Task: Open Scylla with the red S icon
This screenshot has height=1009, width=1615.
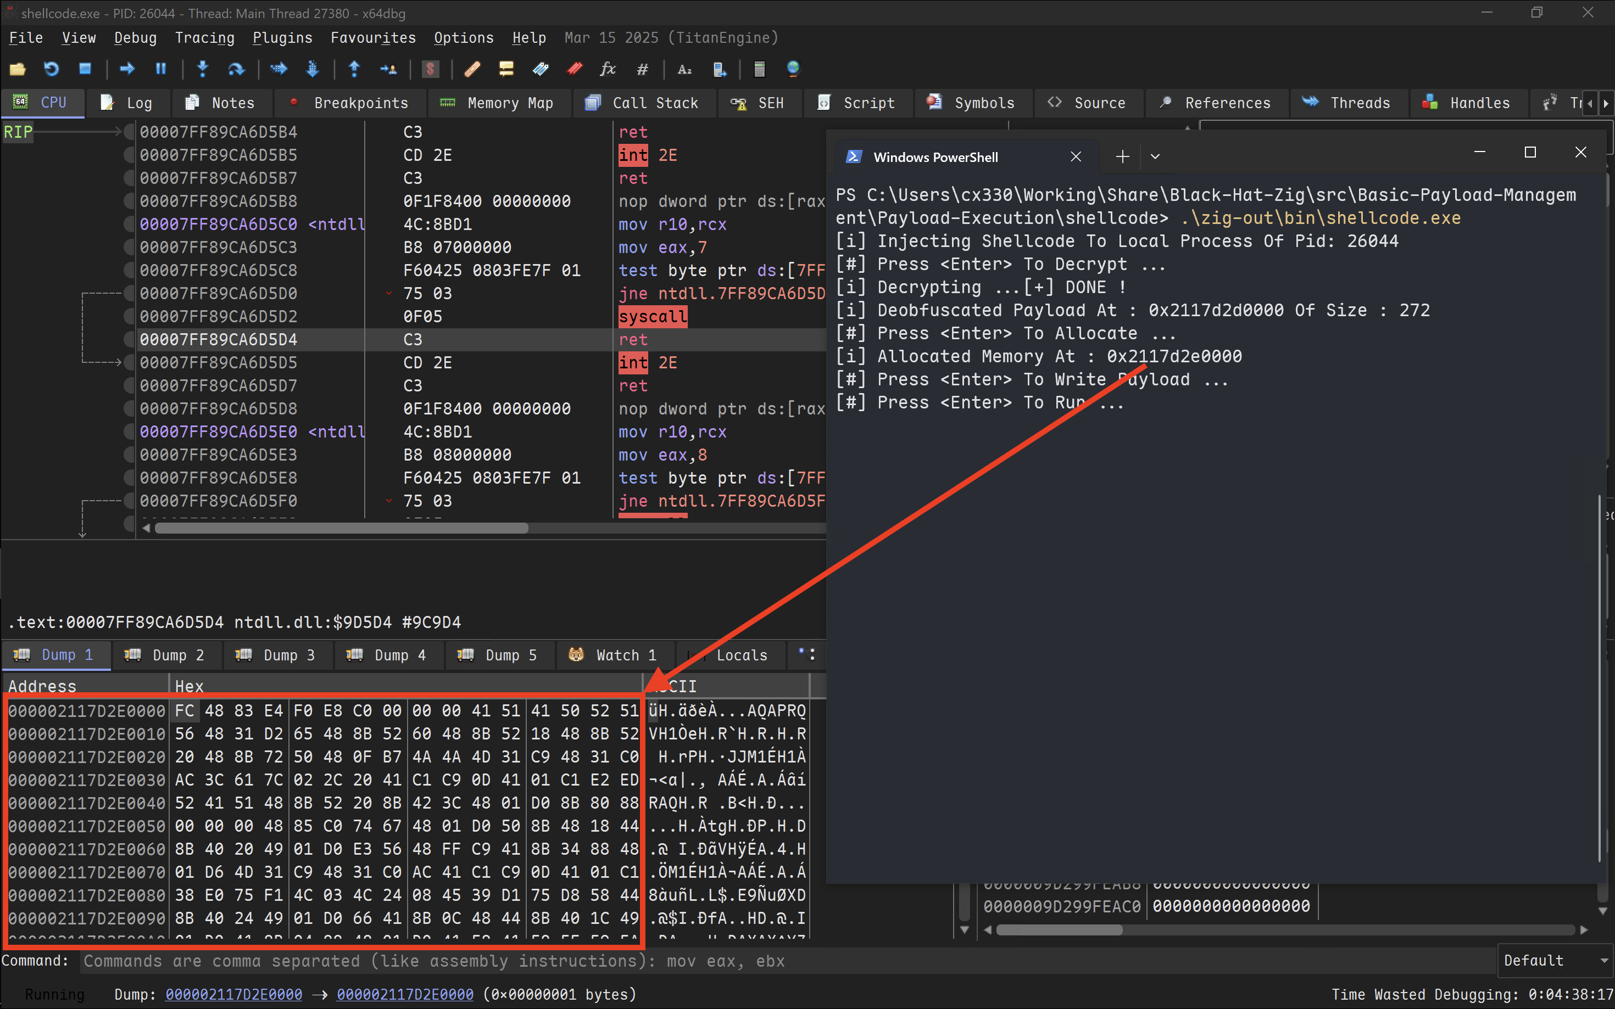Action: [431, 69]
